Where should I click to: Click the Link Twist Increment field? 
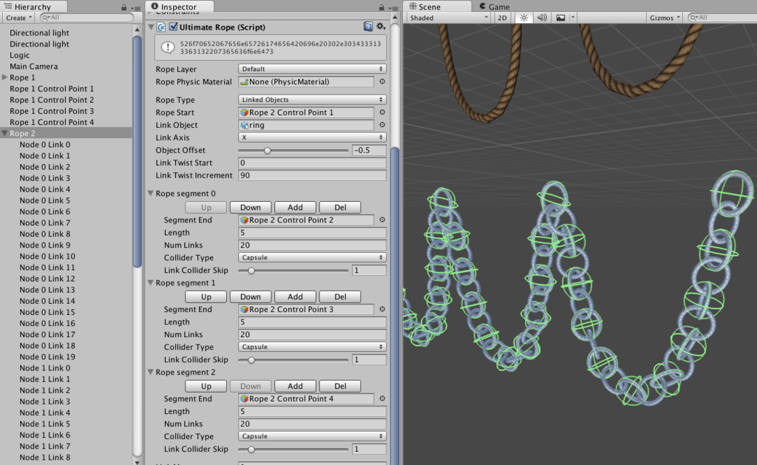point(313,175)
